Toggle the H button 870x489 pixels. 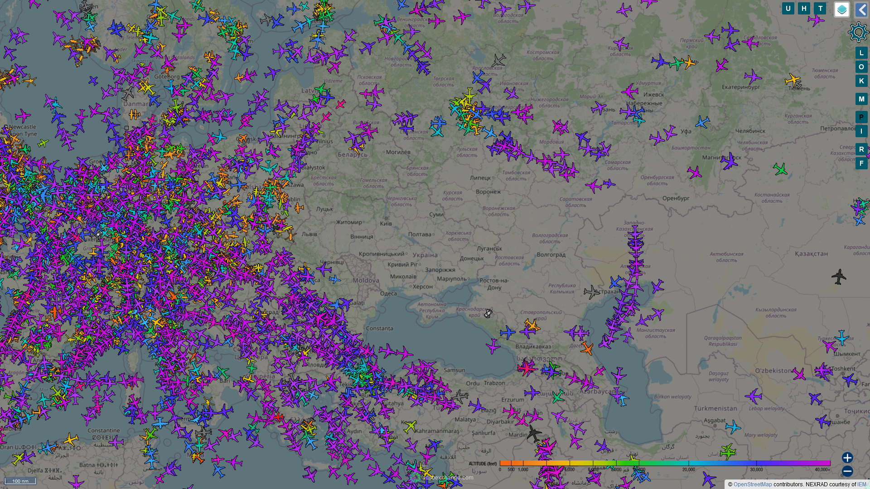point(804,9)
